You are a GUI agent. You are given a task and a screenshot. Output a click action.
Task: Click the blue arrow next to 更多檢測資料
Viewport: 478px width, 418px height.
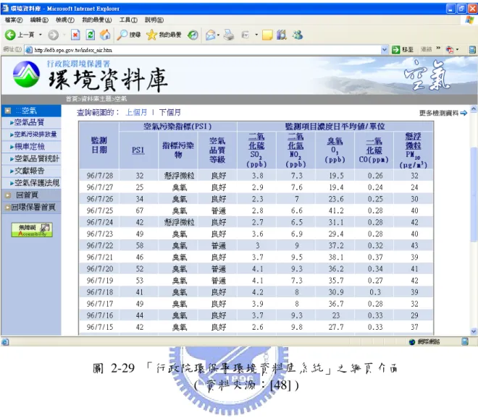click(464, 114)
